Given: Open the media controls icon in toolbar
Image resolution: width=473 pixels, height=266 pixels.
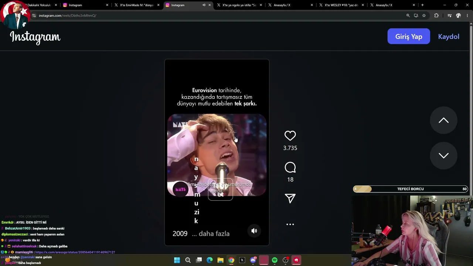Looking at the screenshot, I should pos(449,16).
